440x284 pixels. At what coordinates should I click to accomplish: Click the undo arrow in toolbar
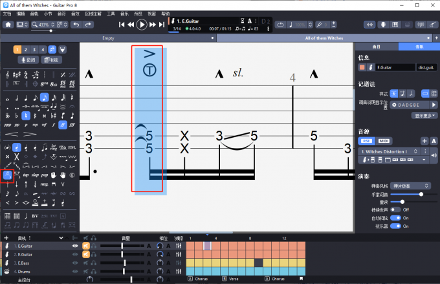(77, 25)
